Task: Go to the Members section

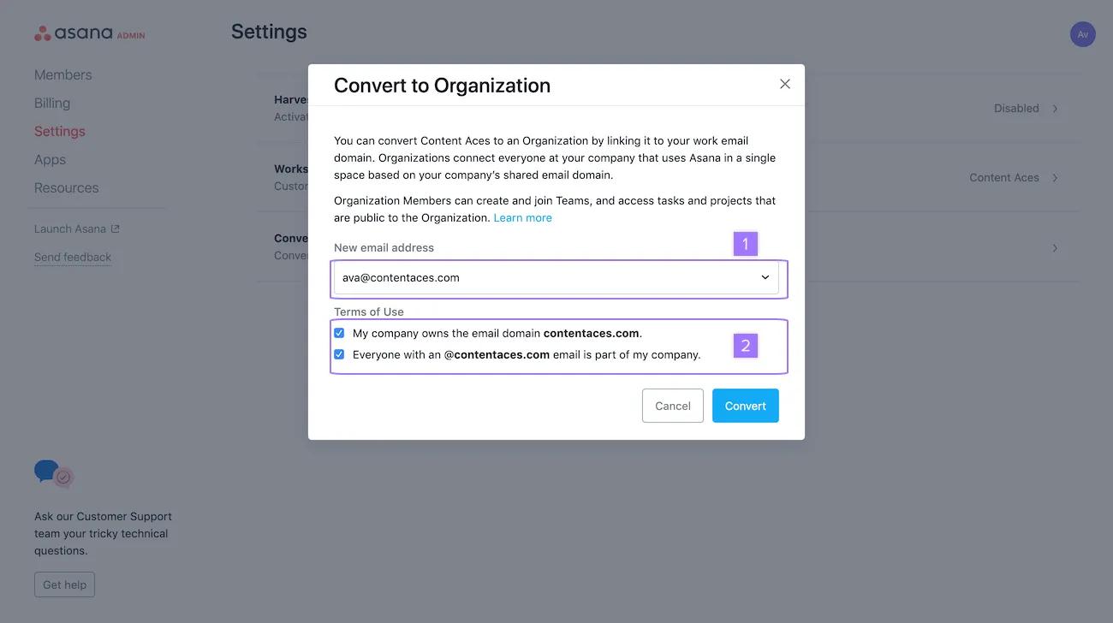Action: click(62, 74)
